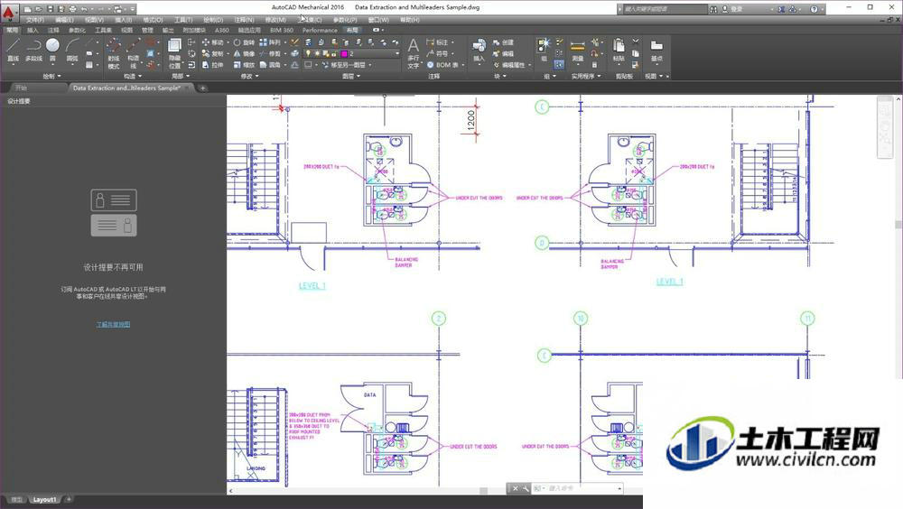Click the Measure (测量) tool
This screenshot has height=509, width=903.
click(x=577, y=51)
